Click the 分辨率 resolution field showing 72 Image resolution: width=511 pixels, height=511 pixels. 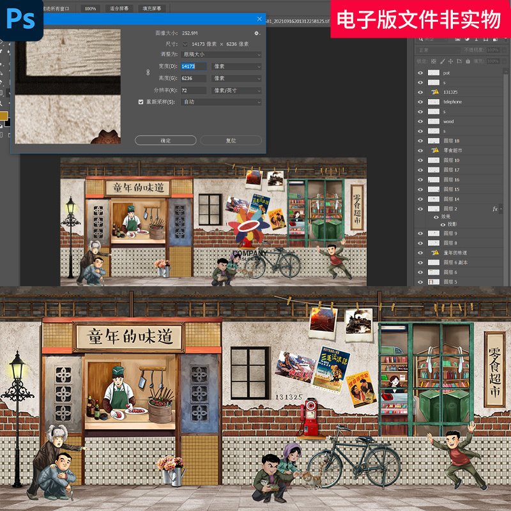click(x=194, y=91)
